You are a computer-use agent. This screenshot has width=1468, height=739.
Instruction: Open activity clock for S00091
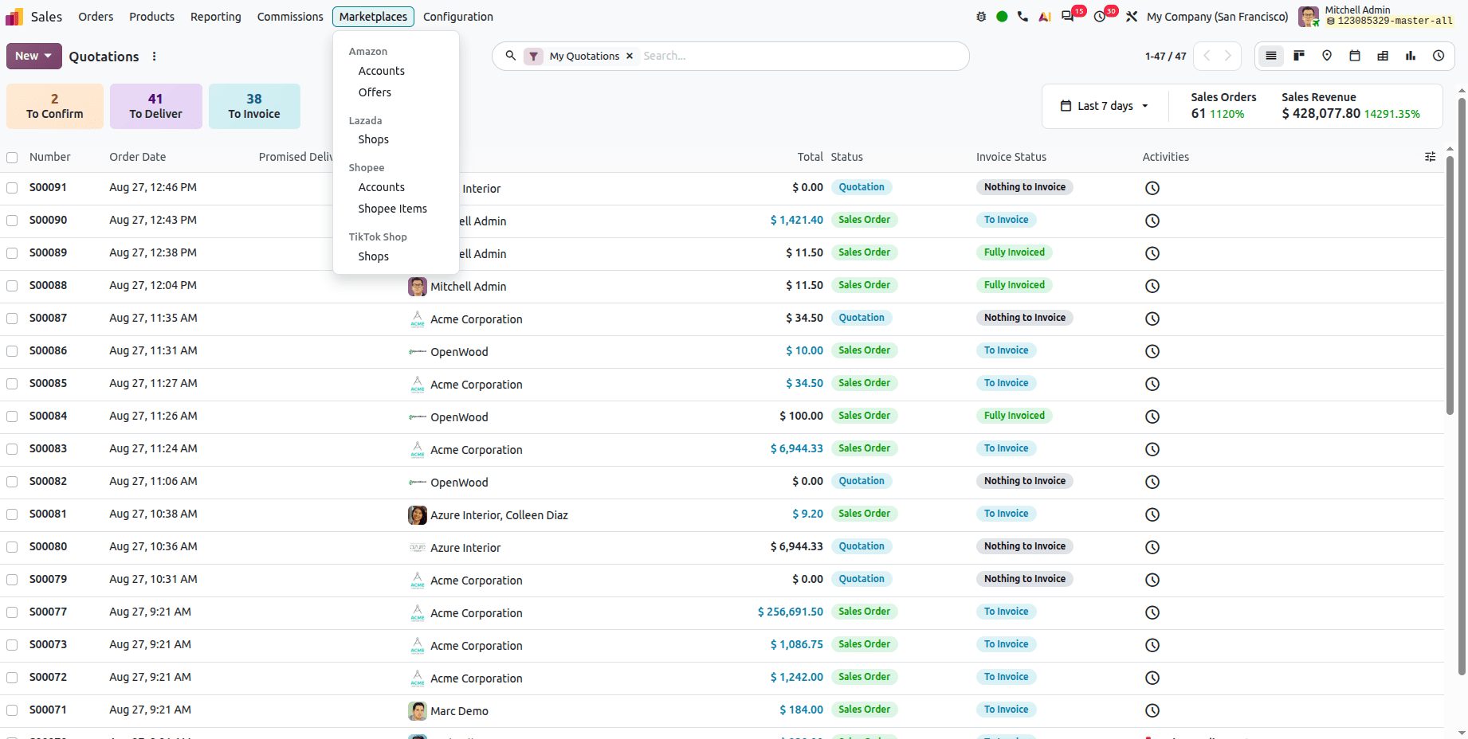click(1152, 188)
